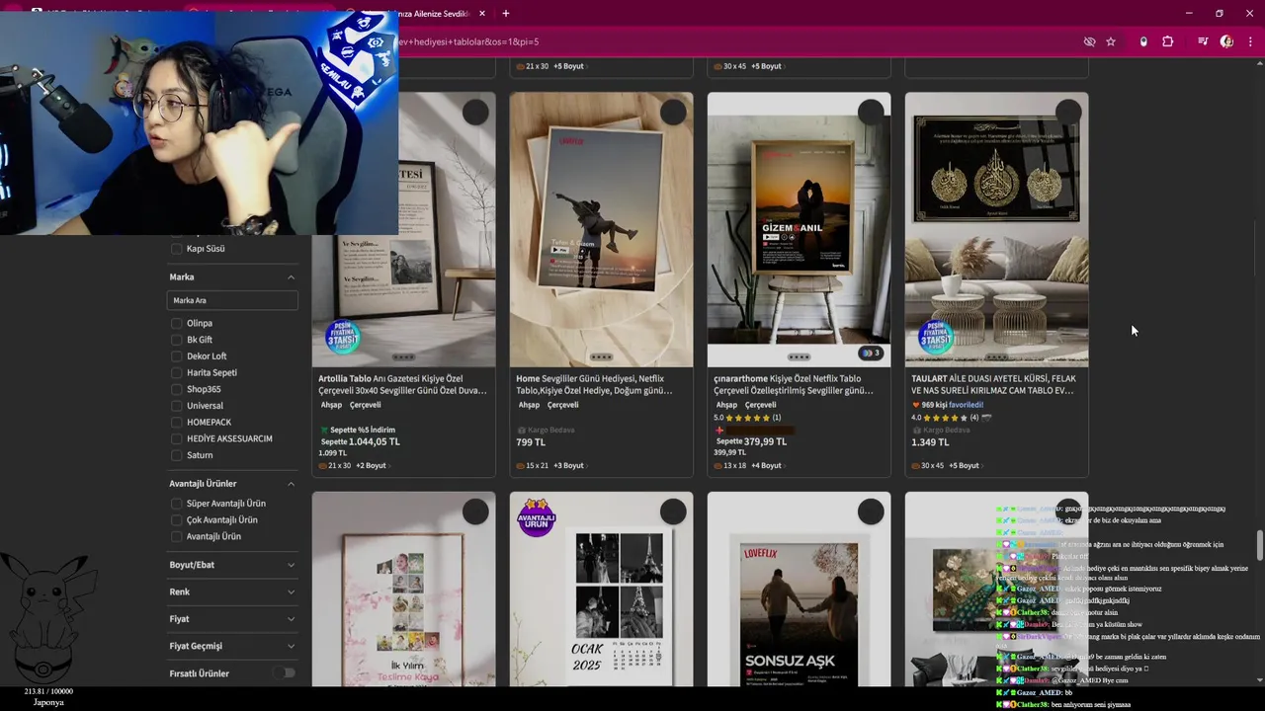Screen dimensions: 1265x711
Task: Favorite the LOVEFLIX Sonsuz Aşk product
Action: coord(871,512)
